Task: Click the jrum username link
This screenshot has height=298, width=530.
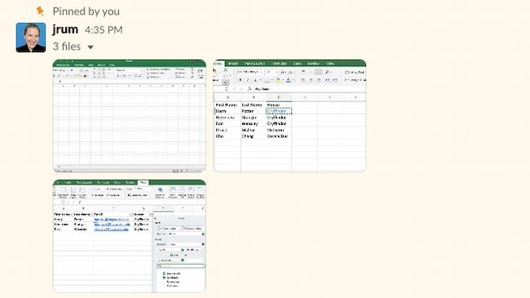Action: (65, 29)
